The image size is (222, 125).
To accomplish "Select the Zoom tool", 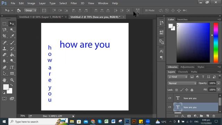I will pos(12,80).
